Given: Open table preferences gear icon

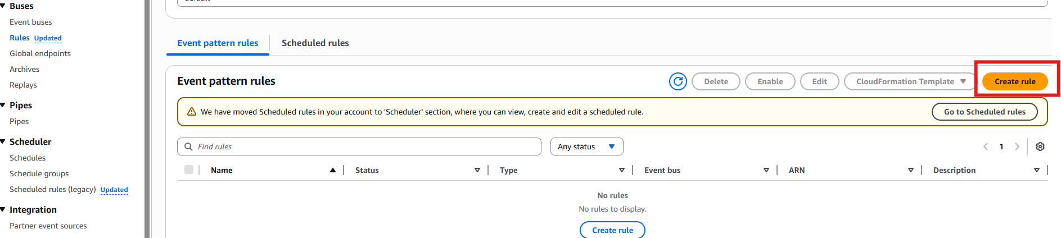Looking at the screenshot, I should (x=1040, y=147).
